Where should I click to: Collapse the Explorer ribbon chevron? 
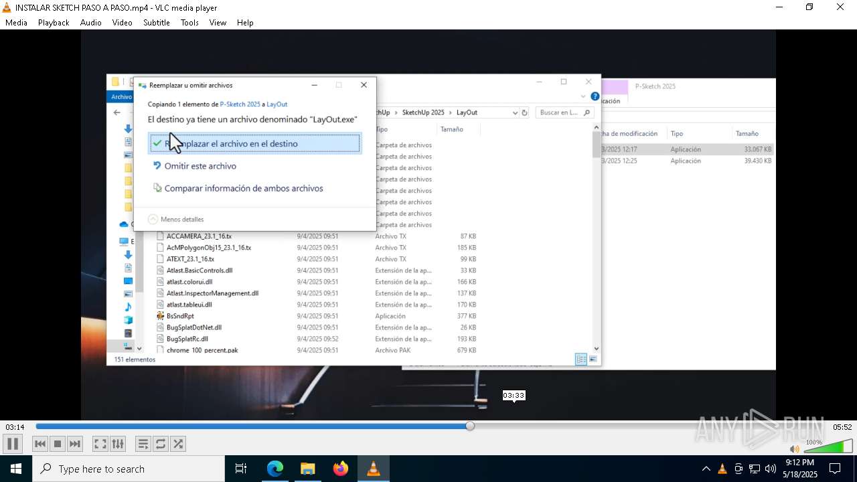583,96
